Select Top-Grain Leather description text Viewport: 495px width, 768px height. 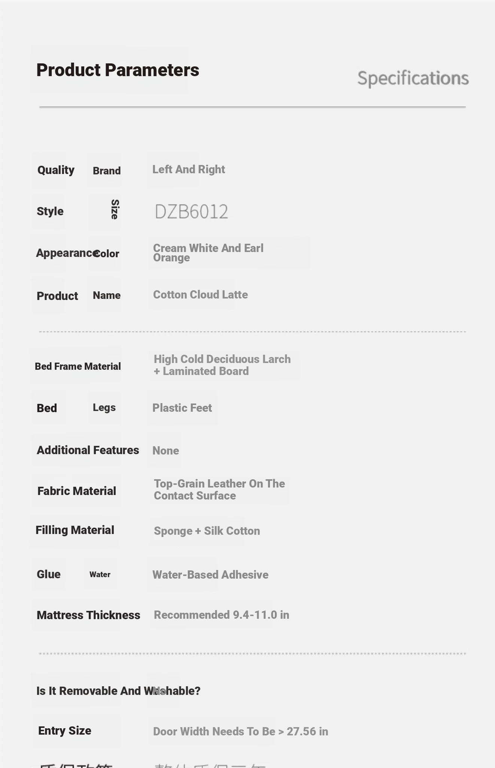(x=219, y=489)
